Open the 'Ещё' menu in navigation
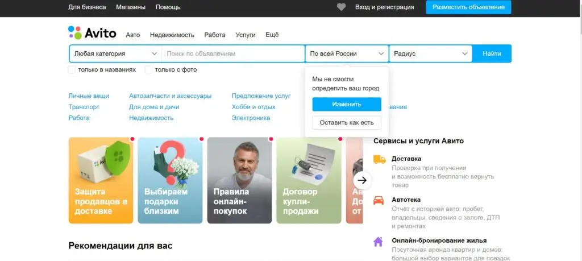 (272, 35)
